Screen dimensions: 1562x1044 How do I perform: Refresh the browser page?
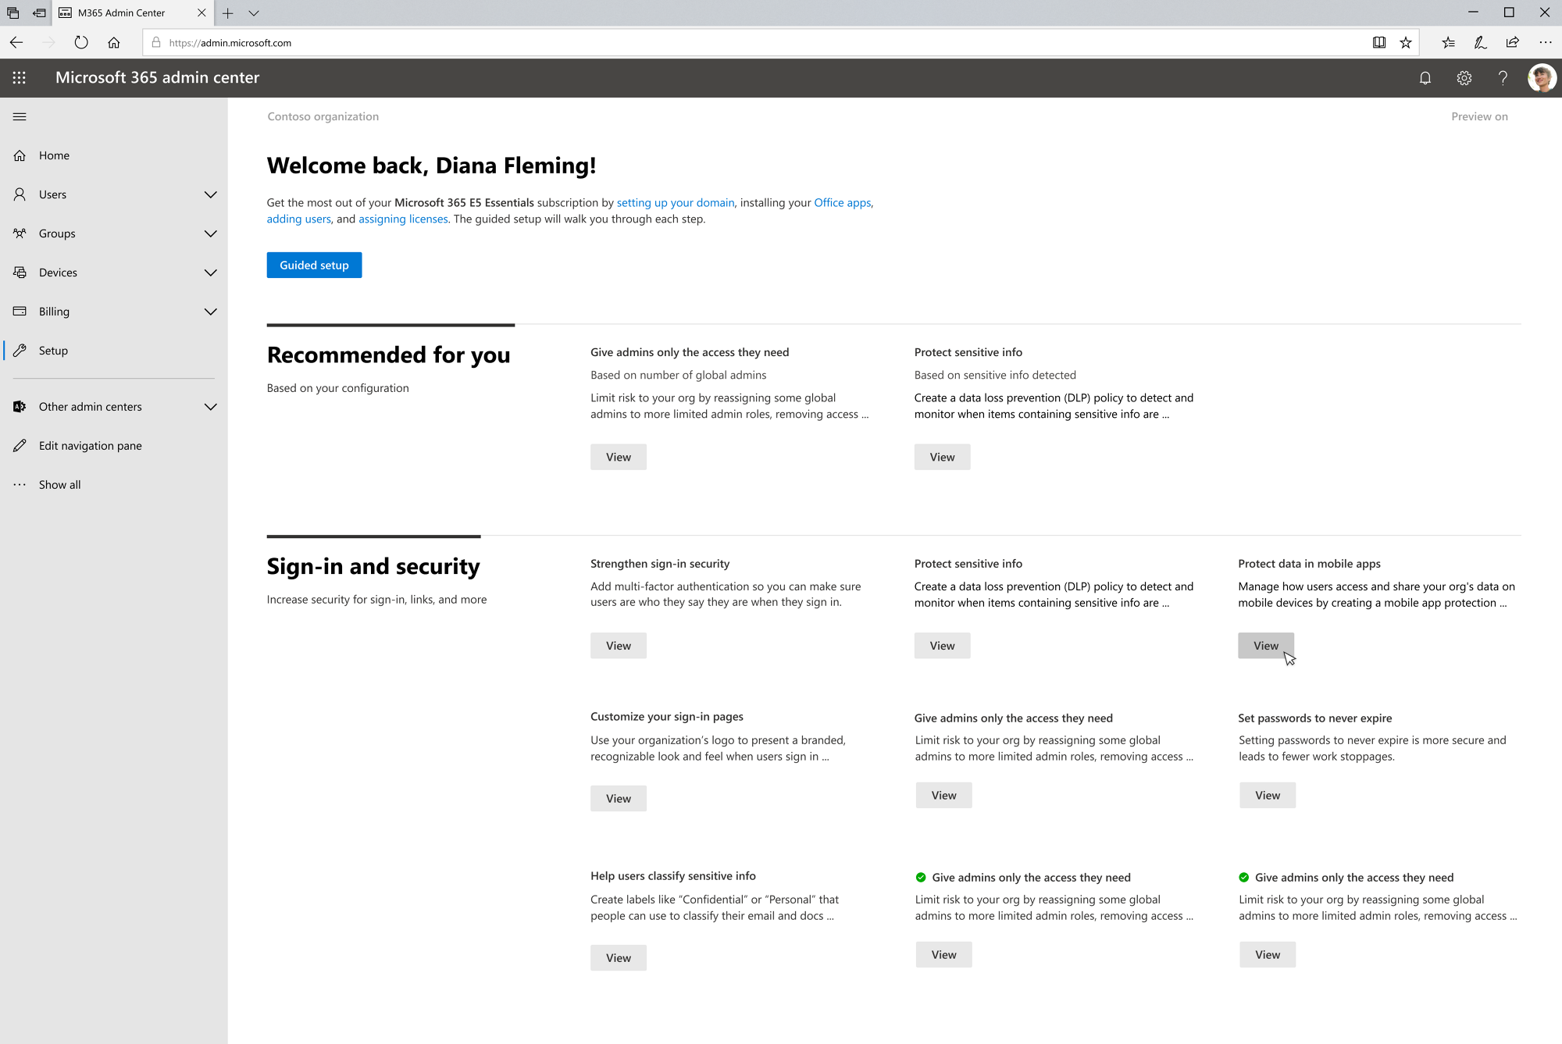tap(81, 43)
